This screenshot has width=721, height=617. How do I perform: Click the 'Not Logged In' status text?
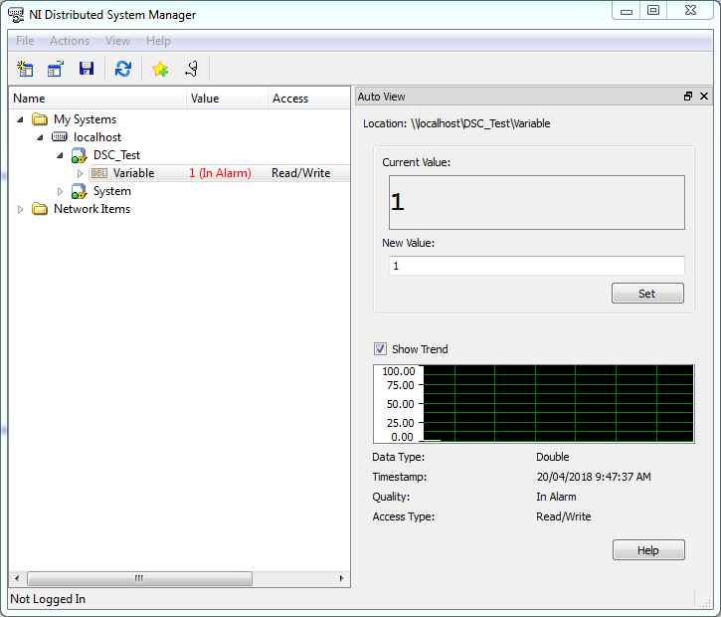click(x=48, y=599)
